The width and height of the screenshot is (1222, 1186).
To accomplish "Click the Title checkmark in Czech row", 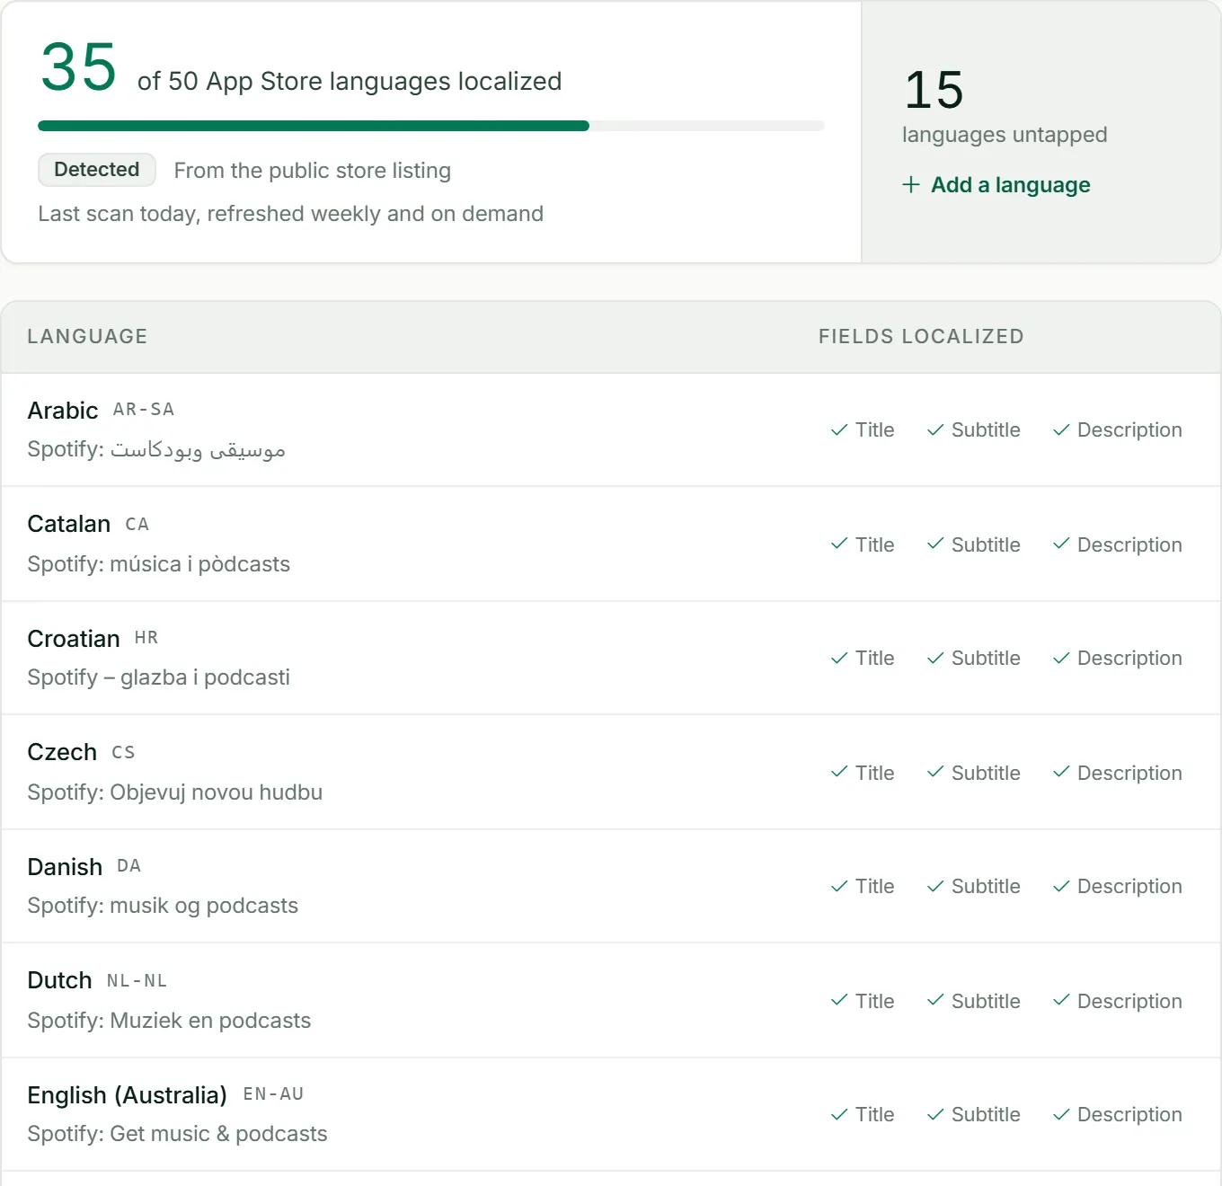I will click(x=839, y=773).
